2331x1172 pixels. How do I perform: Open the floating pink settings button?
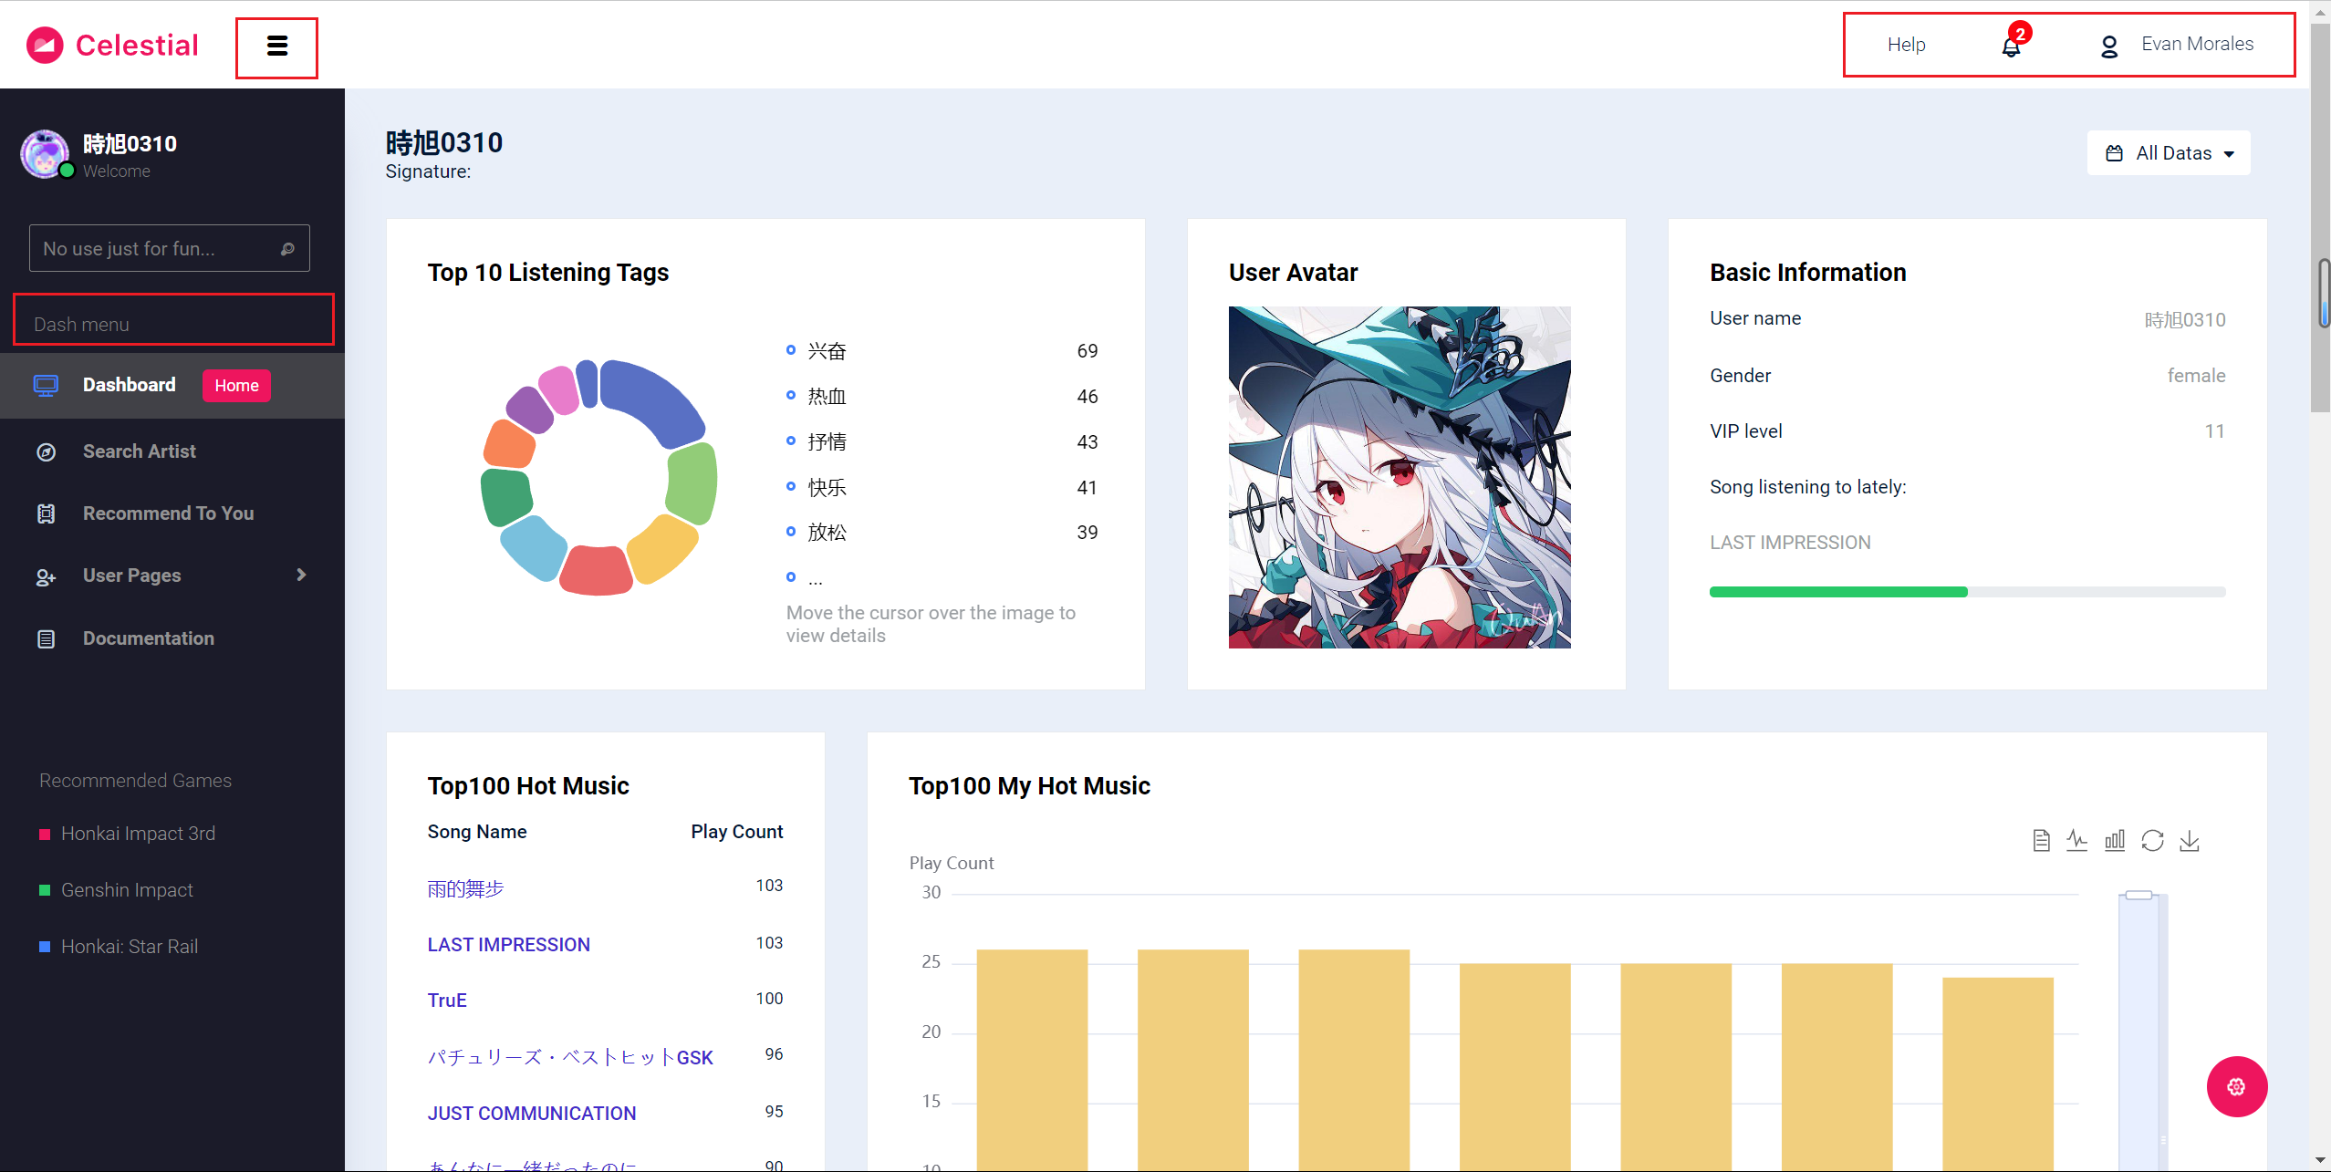(x=2236, y=1086)
